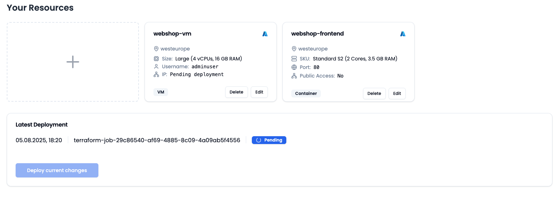Click the Azure logo on webshop-vm card

click(x=265, y=34)
